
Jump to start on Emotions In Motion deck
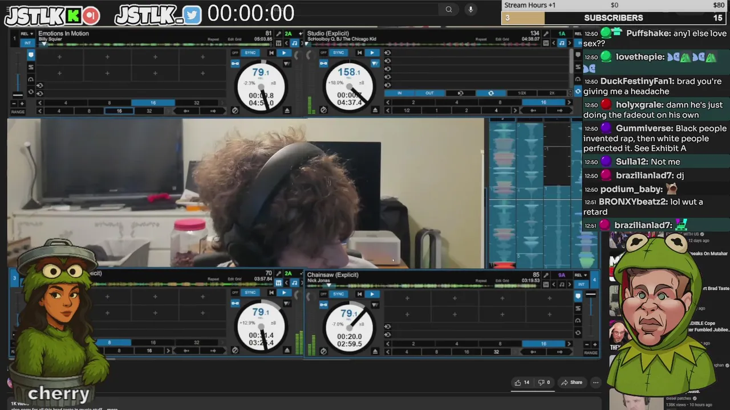pos(271,53)
